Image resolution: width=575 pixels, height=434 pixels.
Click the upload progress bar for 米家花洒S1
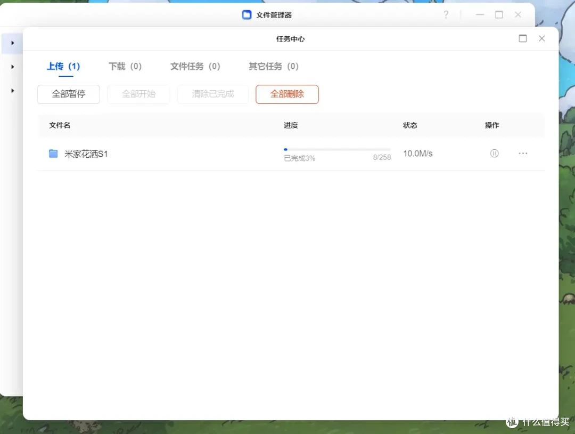[x=338, y=149]
